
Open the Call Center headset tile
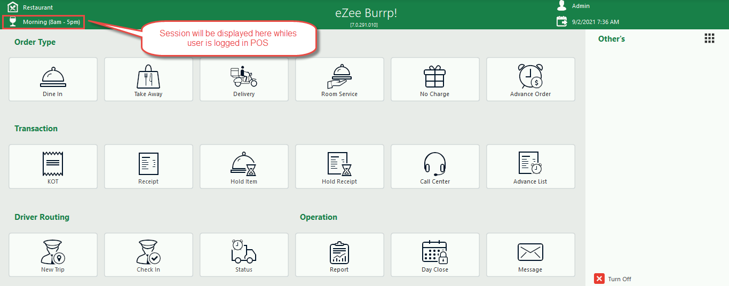[x=435, y=166]
